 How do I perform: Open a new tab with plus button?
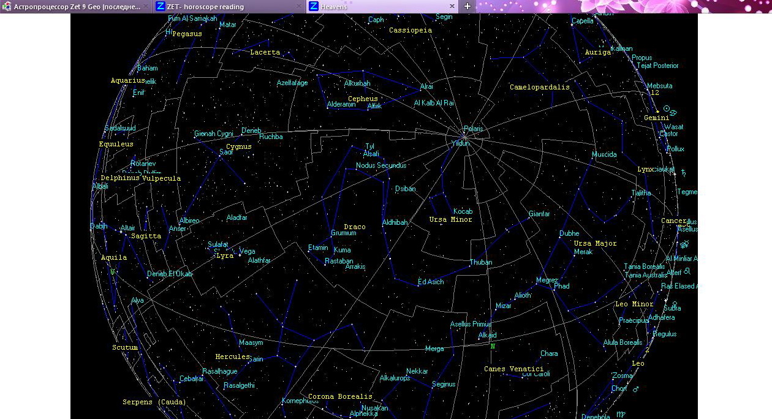(x=467, y=6)
